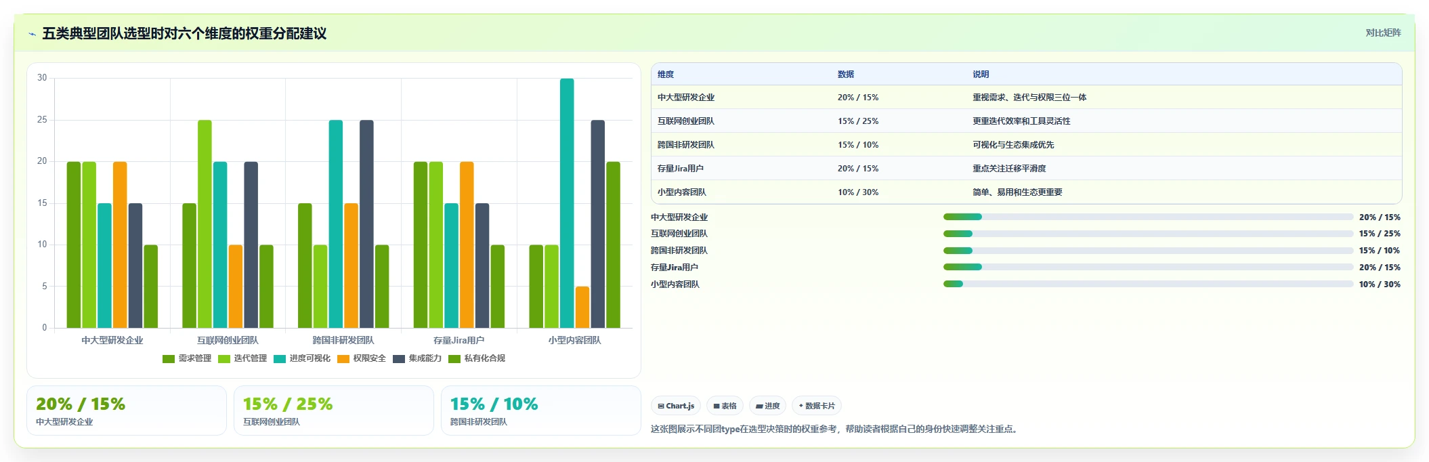Screen dimensions: 1429x462
Task: Click the dark slate bar in the 跨国非研发团队 group
Action: point(366,224)
